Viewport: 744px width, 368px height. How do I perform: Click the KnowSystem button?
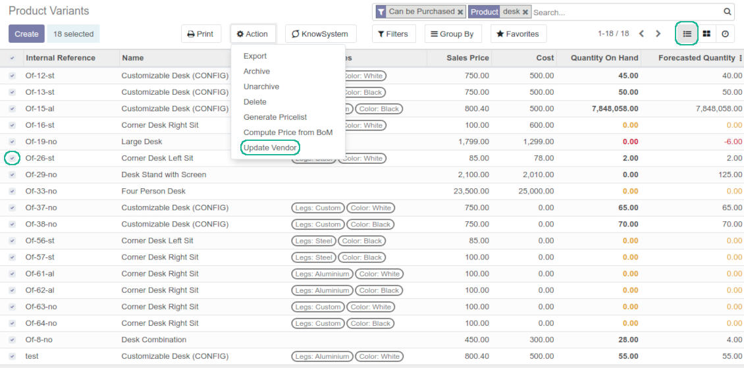320,34
